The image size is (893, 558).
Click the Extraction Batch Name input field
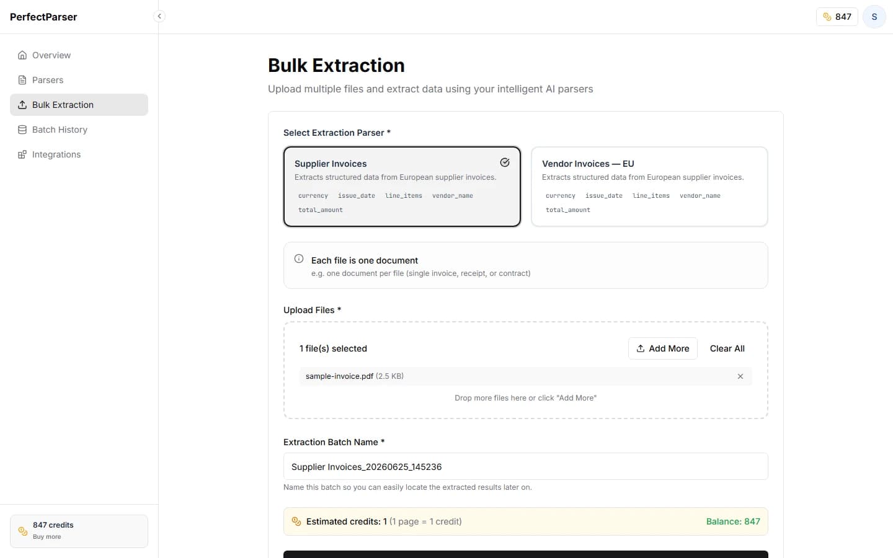pos(526,466)
